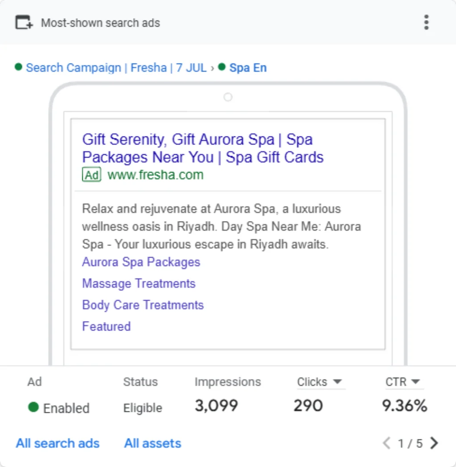
Task: Click the green Ad badge icon
Action: tap(92, 175)
